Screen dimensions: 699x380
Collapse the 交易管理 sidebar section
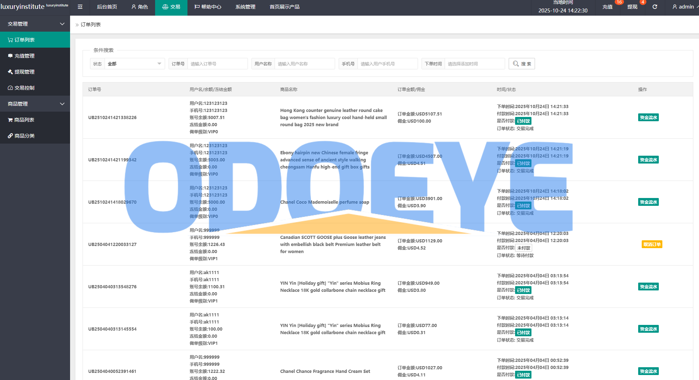click(62, 24)
